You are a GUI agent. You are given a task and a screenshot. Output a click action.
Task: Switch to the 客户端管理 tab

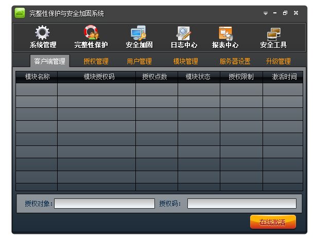(49, 61)
